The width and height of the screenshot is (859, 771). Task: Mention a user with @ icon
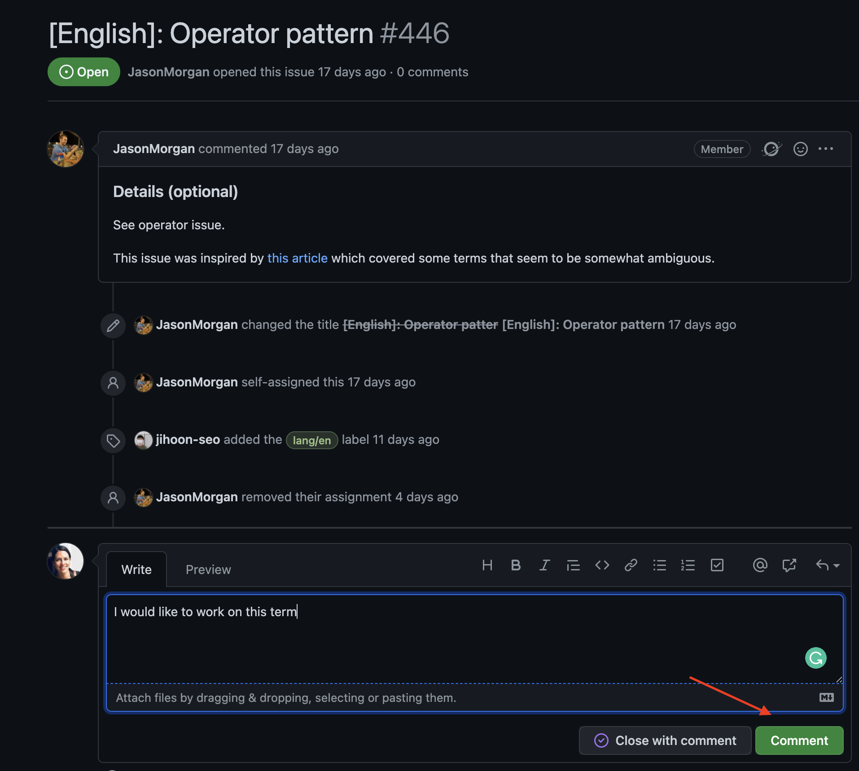[x=760, y=565]
